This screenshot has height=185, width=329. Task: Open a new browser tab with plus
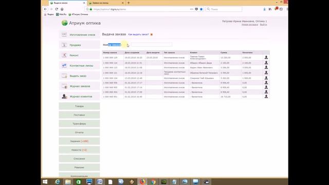click(129, 3)
